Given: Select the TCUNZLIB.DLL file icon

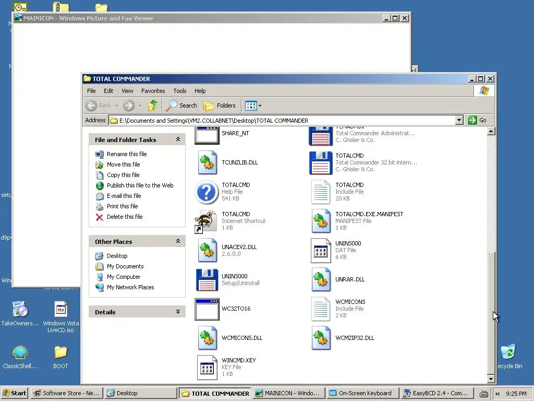Looking at the screenshot, I should pos(208,162).
